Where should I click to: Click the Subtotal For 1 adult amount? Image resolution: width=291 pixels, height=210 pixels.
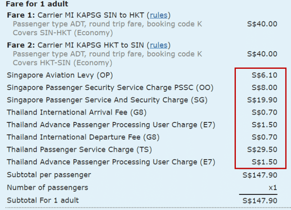(x=260, y=201)
